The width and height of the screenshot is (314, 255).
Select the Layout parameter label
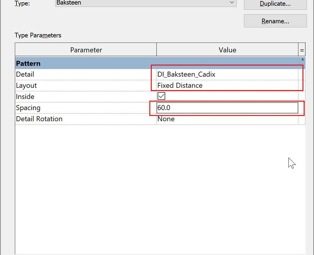point(26,85)
